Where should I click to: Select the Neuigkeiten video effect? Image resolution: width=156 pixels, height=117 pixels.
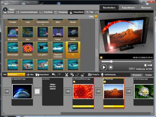click(12, 34)
